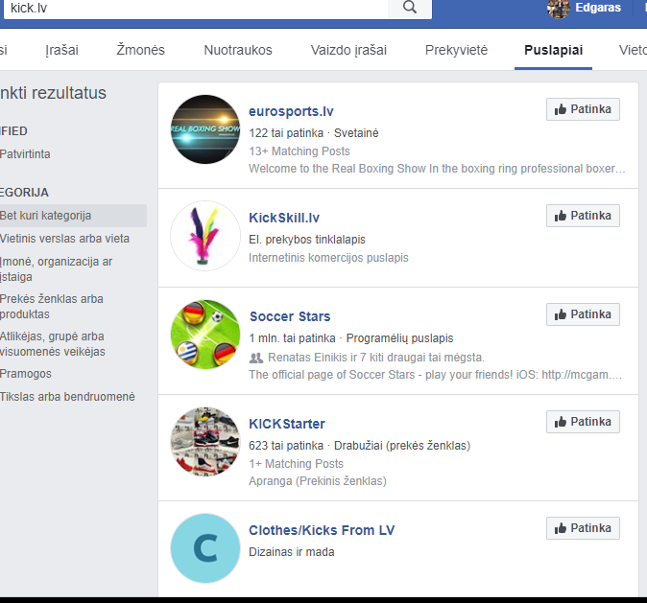Click the 13+ Matching Posts text
The width and height of the screenshot is (647, 603).
pyautogui.click(x=300, y=151)
